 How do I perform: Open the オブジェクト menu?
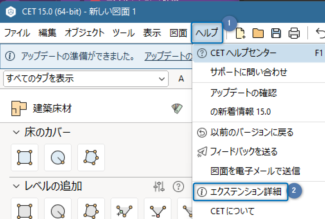click(84, 33)
